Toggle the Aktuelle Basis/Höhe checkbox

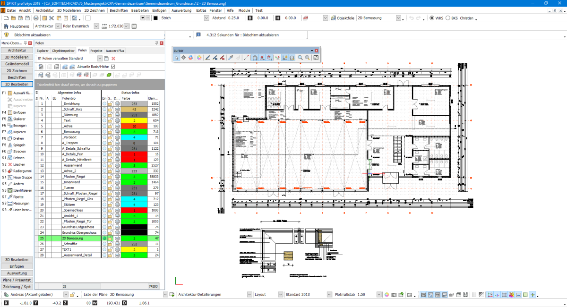[113, 67]
